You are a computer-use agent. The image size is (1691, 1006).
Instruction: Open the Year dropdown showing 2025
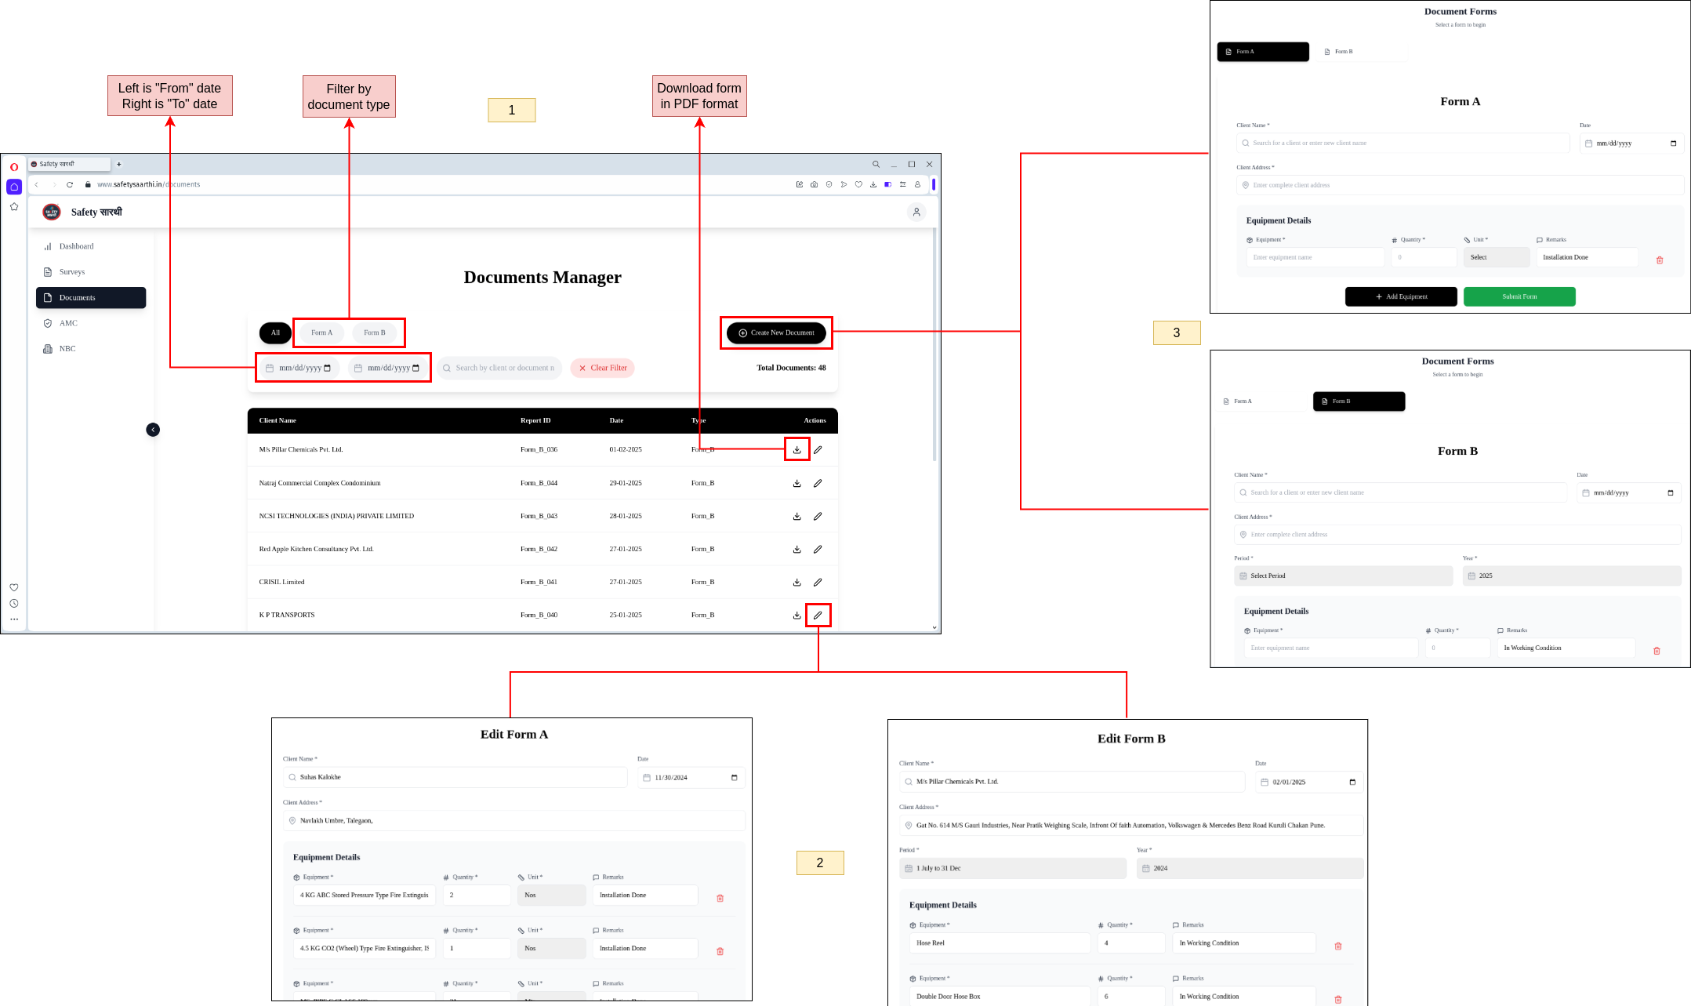1571,576
